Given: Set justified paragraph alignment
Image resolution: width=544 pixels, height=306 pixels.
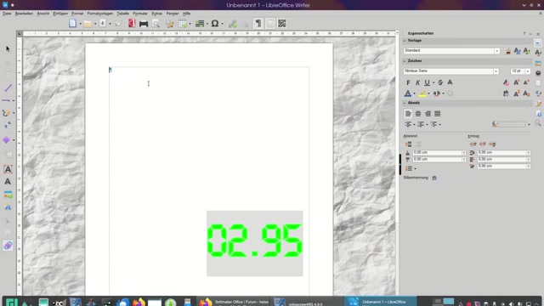Looking at the screenshot, I should coord(438,113).
